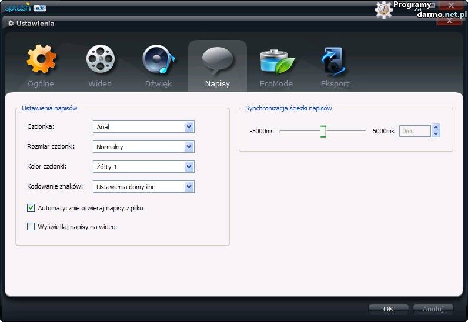Open the Rozmiar czcionki dropdown
Screen dimensions: 468x322
tap(189, 147)
